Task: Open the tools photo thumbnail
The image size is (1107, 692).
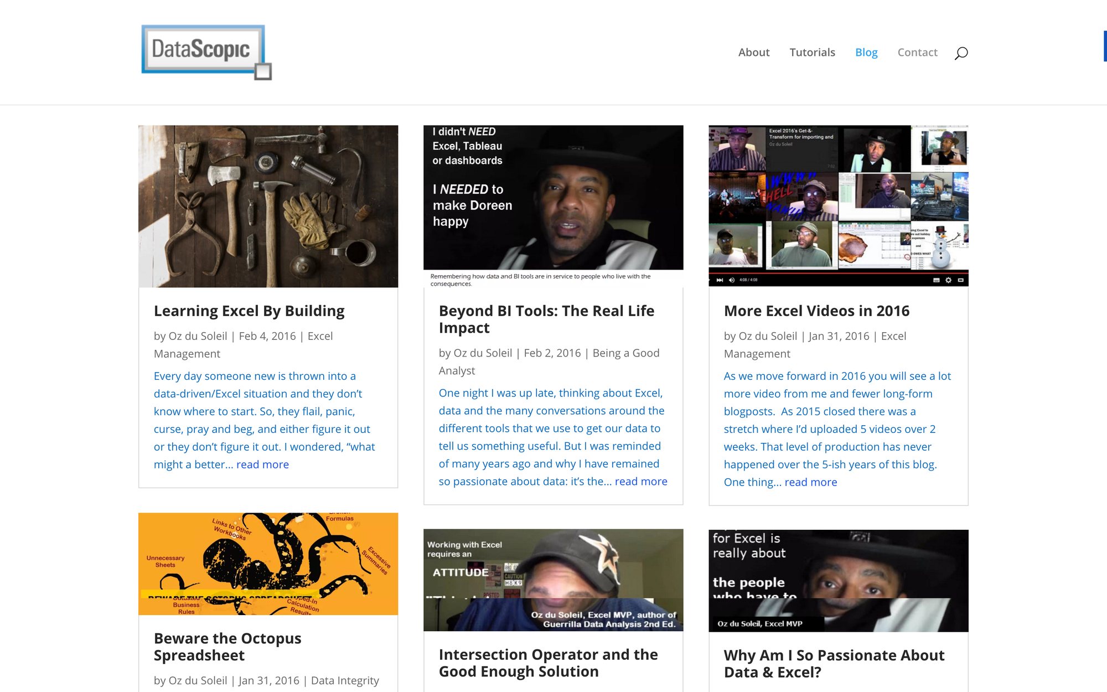Action: [268, 206]
